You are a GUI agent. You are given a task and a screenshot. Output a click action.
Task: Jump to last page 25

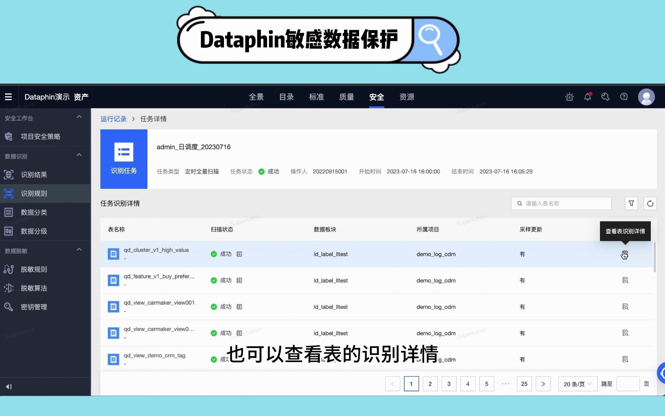[524, 384]
